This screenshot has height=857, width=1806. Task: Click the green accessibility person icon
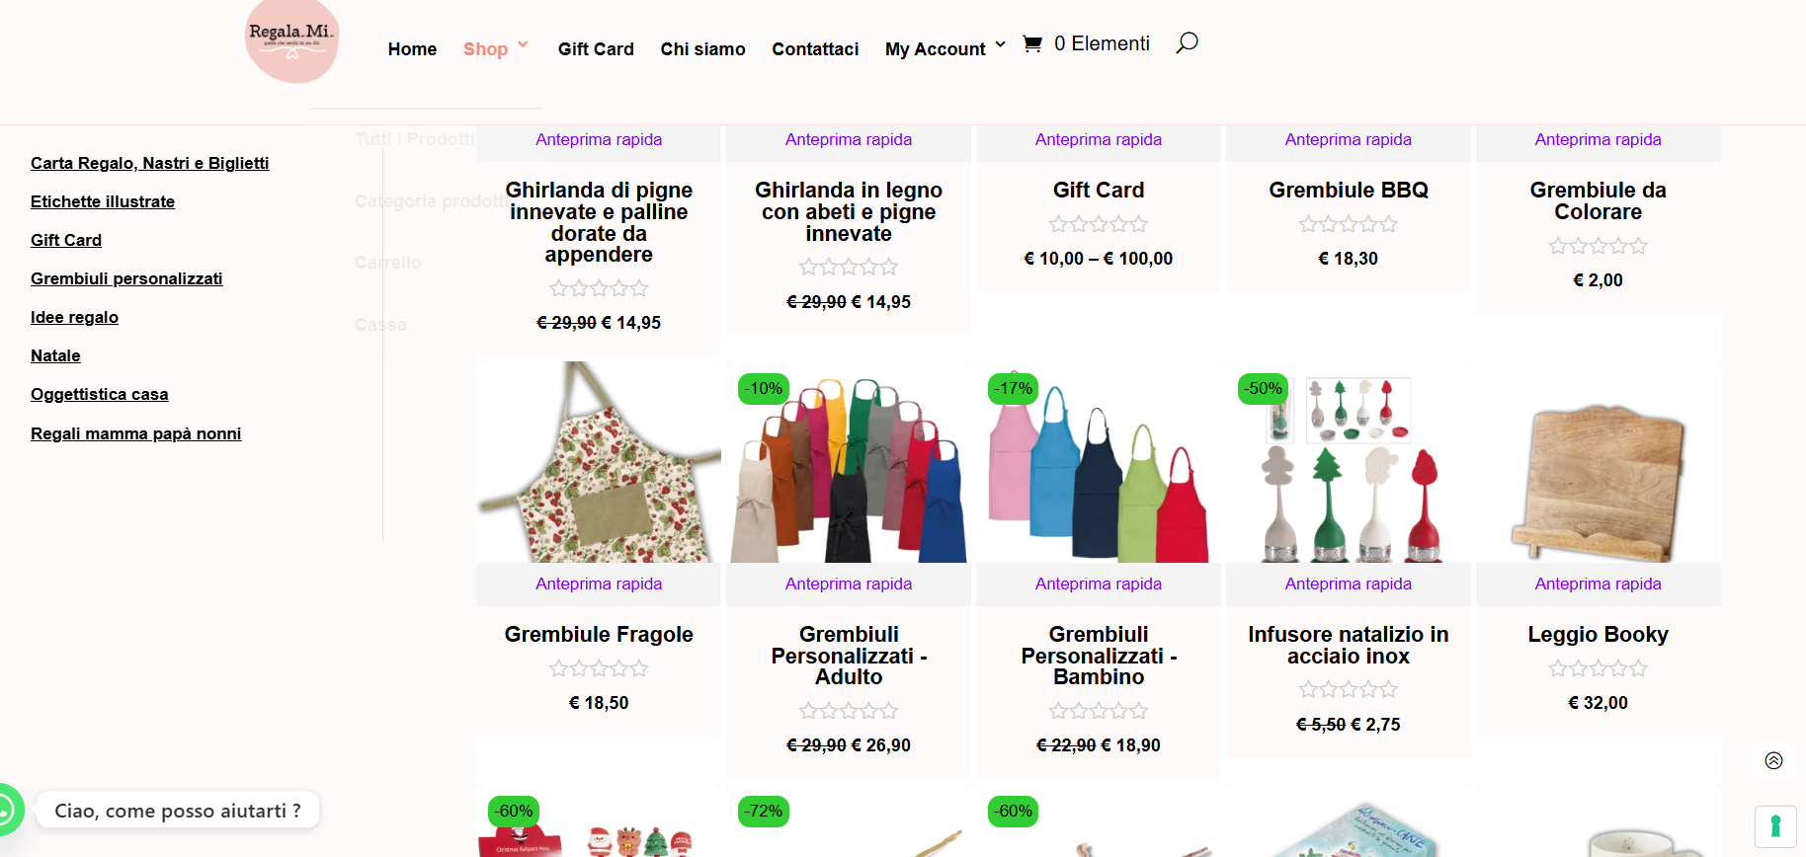(1775, 826)
